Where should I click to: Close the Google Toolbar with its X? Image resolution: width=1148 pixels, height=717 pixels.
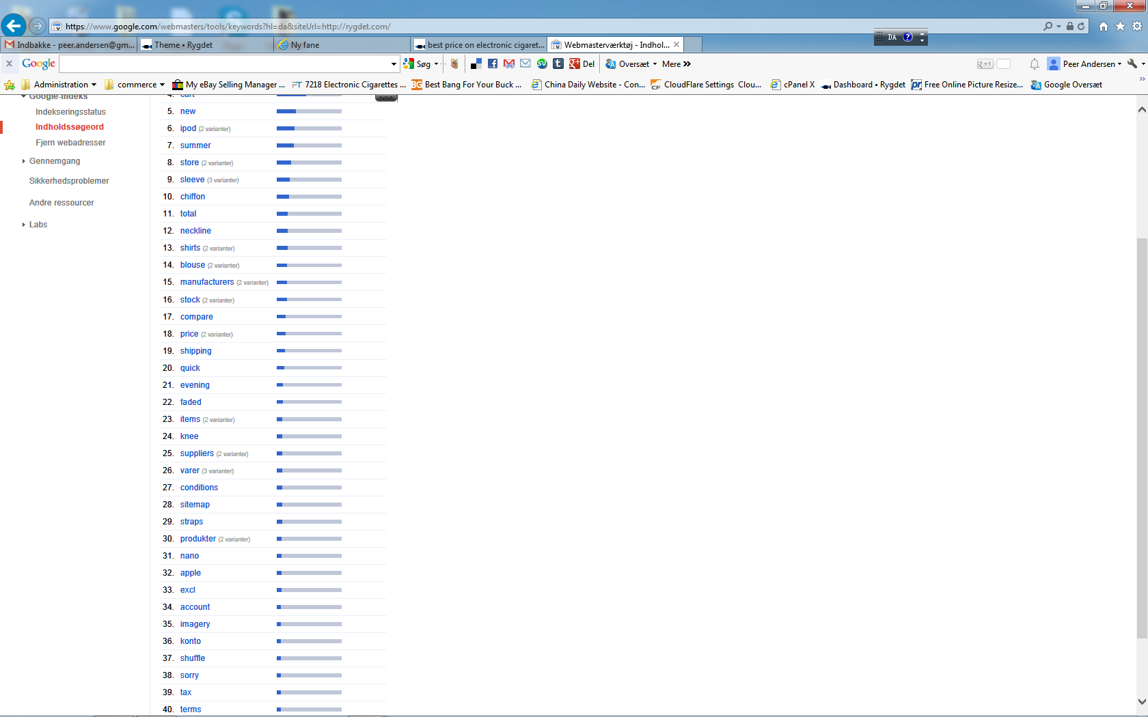(x=9, y=64)
